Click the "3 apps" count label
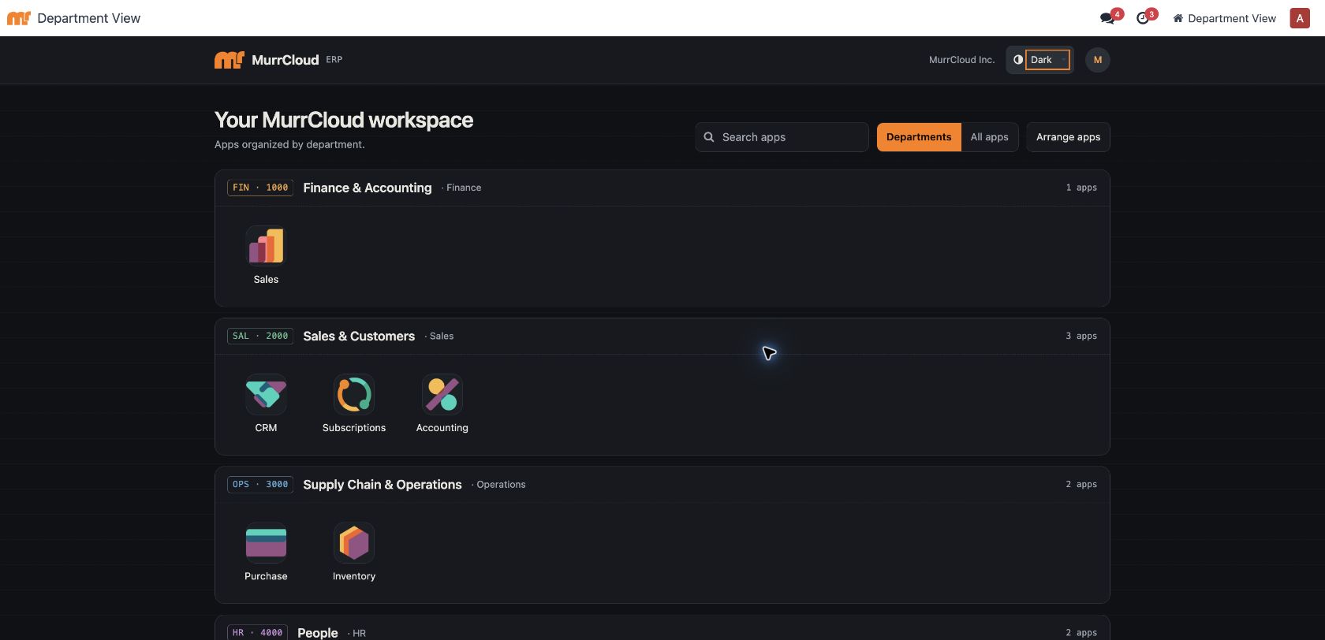 1081,336
